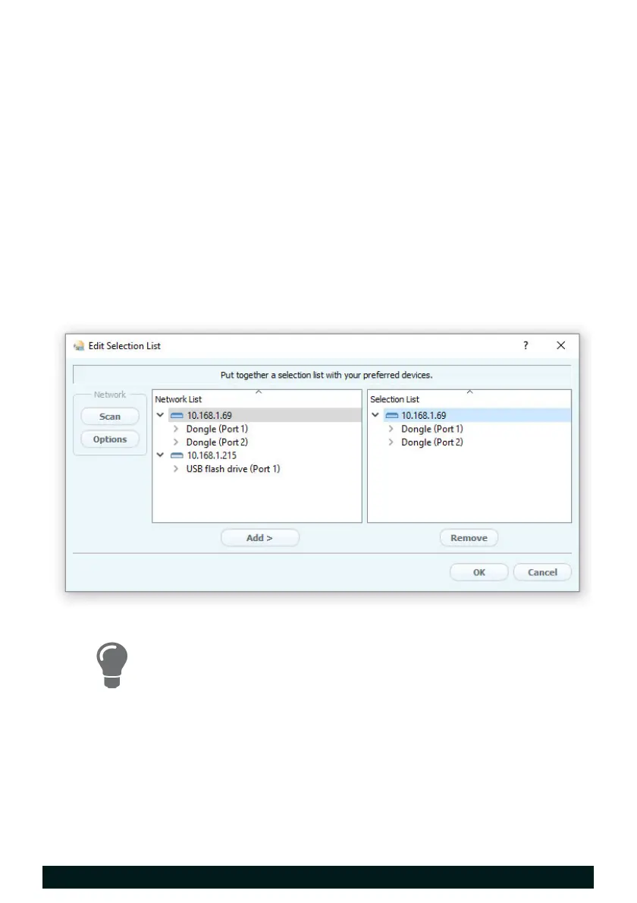Confirm the dialog with OK
The image size is (637, 903).
479,572
